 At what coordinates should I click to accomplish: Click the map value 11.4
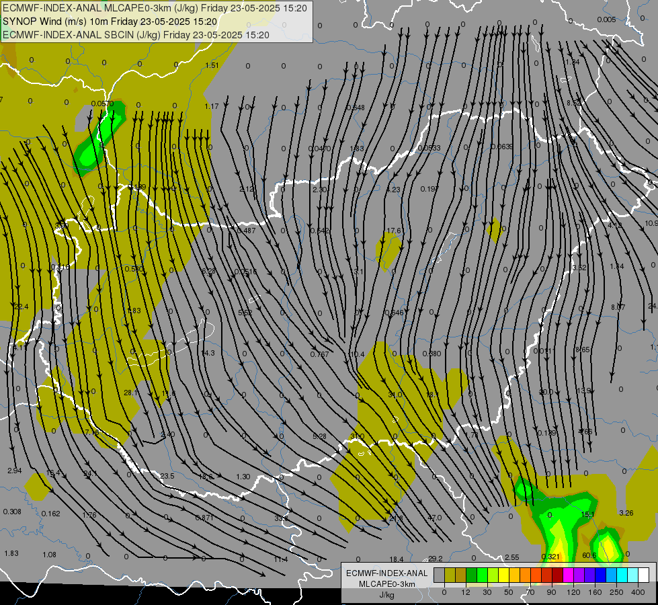(x=281, y=559)
